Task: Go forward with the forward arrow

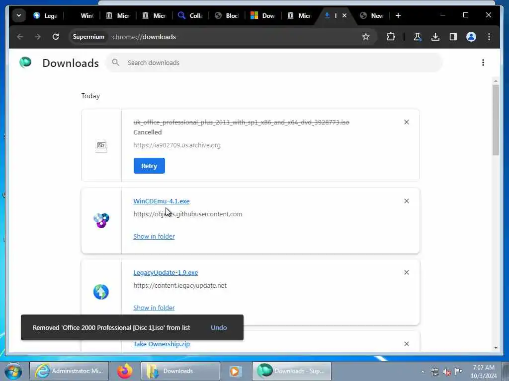Action: [38, 37]
